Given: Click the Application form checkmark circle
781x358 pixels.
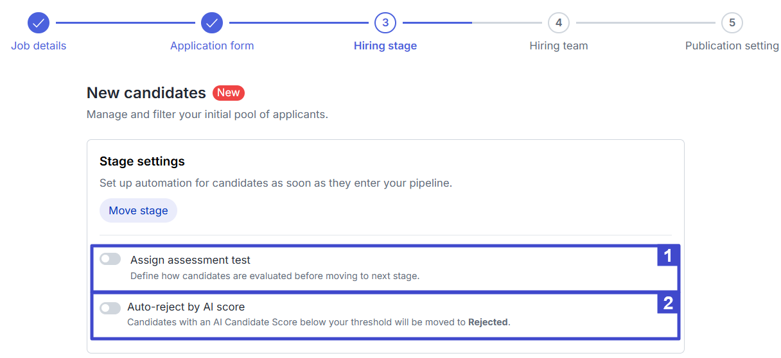Looking at the screenshot, I should click(x=212, y=23).
